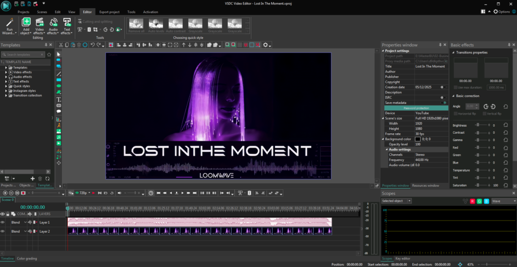
Task: Check the Use max duration checkbox
Action: click(x=456, y=87)
